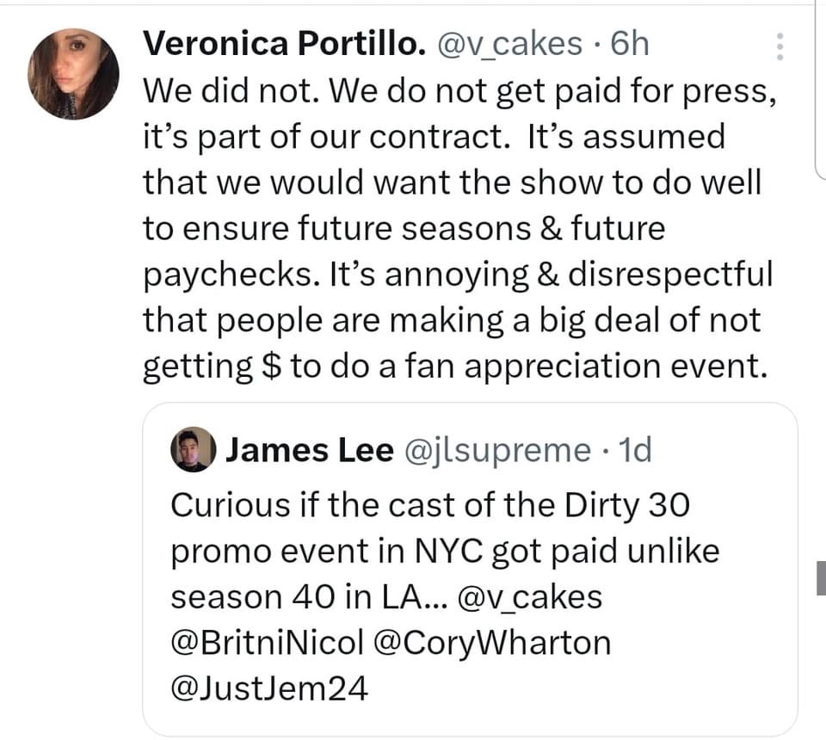The height and width of the screenshot is (740, 826).
Task: Open Veronica Portillo's profile photo
Action: click(x=73, y=74)
